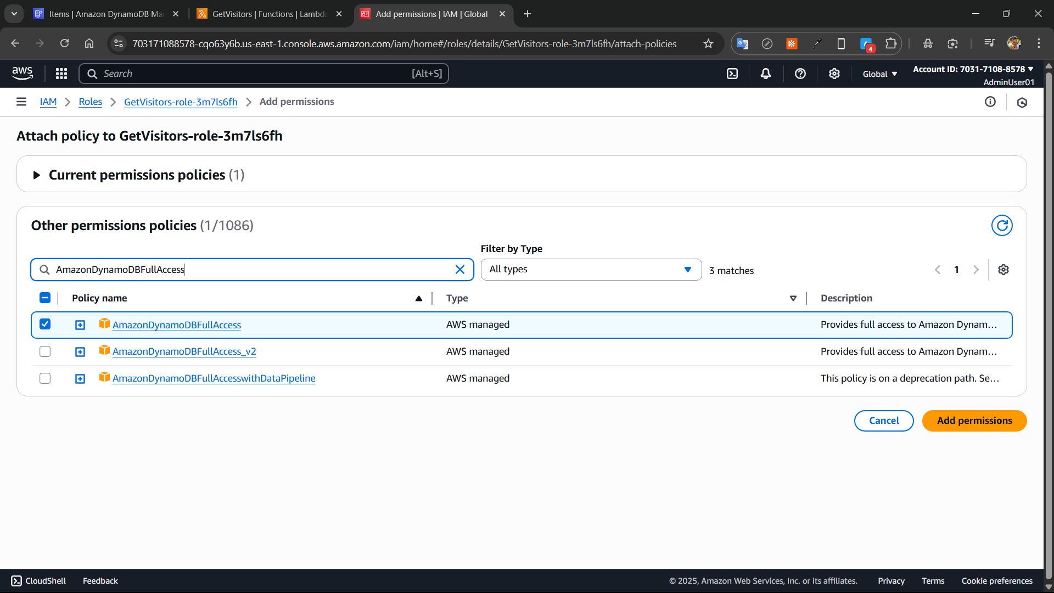Open Chrome's three-dot menu
Viewport: 1054px width, 593px height.
point(1039,43)
